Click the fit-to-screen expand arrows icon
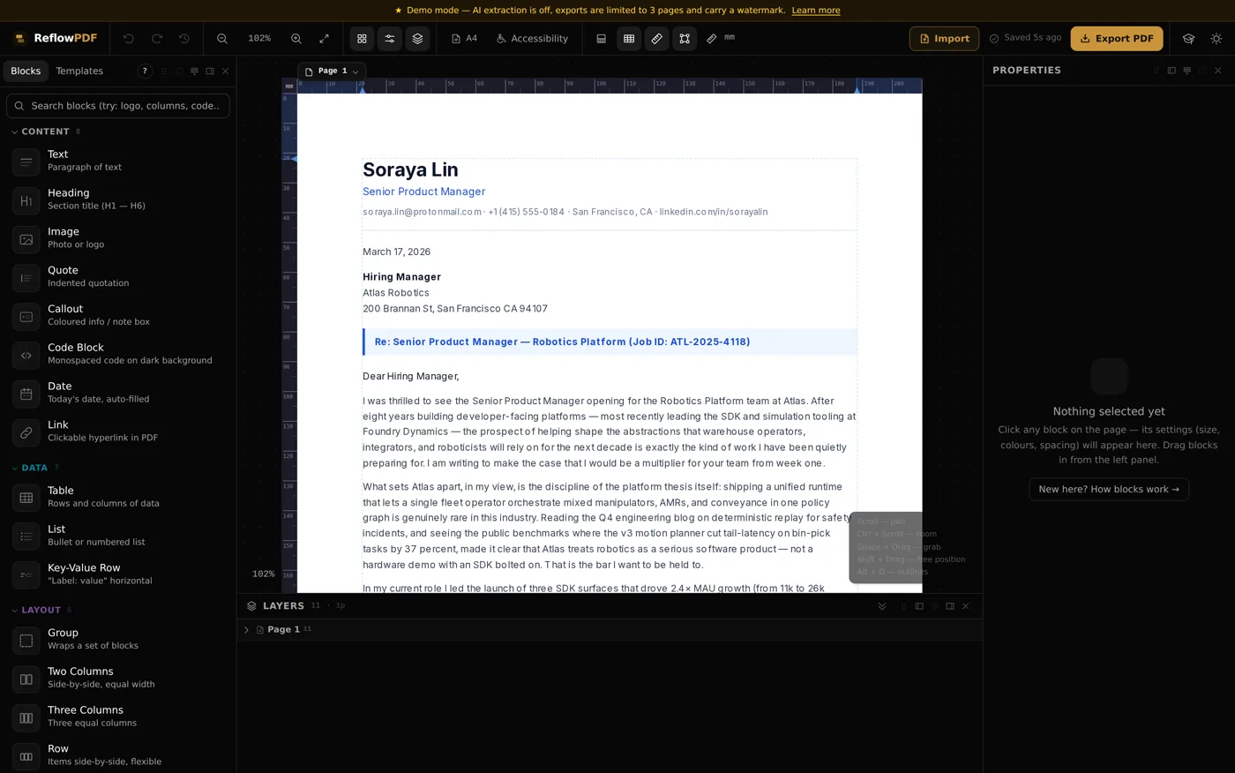1235x773 pixels. point(324,39)
